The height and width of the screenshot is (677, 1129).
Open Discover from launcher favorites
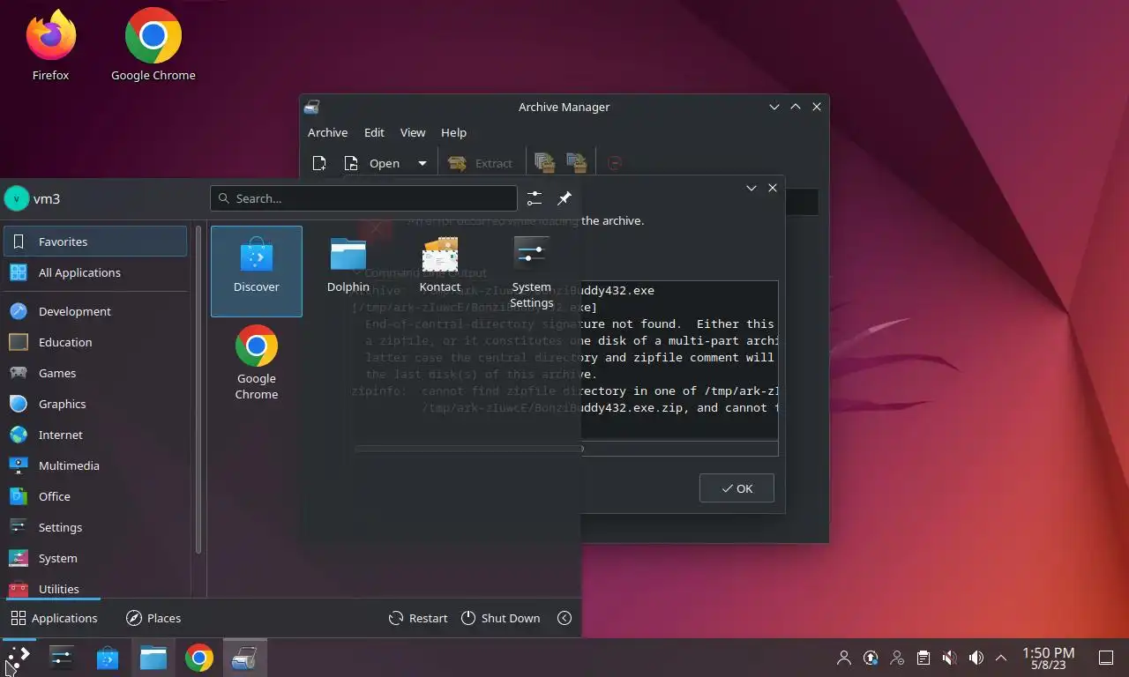(257, 271)
